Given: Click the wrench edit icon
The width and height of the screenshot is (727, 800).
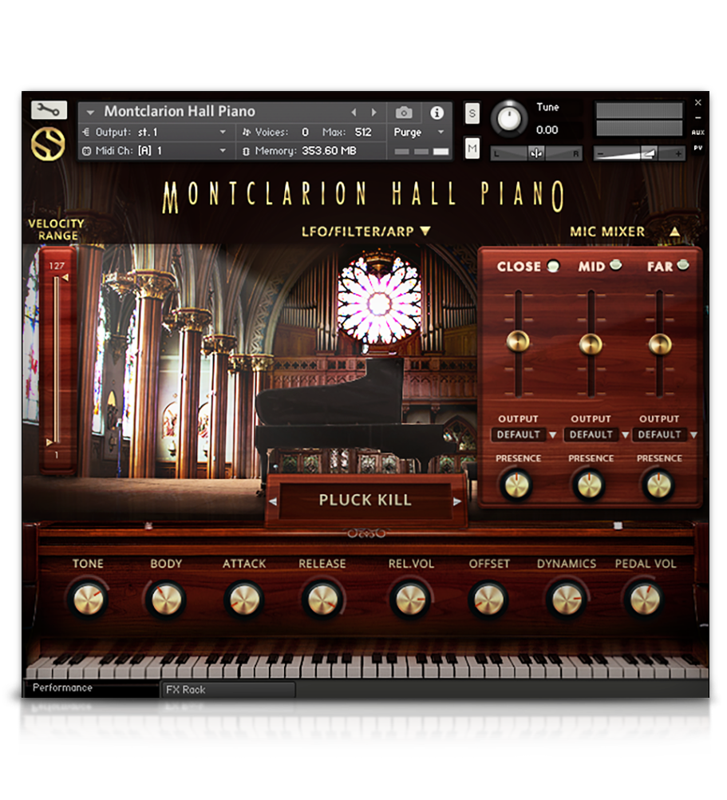Looking at the screenshot, I should pyautogui.click(x=49, y=111).
